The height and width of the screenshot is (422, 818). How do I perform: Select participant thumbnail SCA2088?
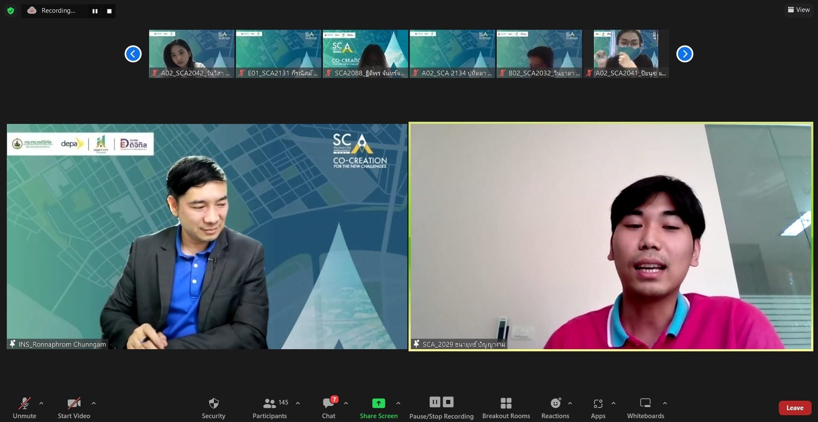pyautogui.click(x=365, y=54)
